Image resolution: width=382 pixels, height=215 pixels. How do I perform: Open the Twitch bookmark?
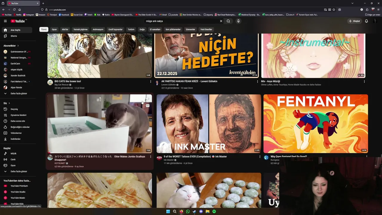tap(89, 15)
